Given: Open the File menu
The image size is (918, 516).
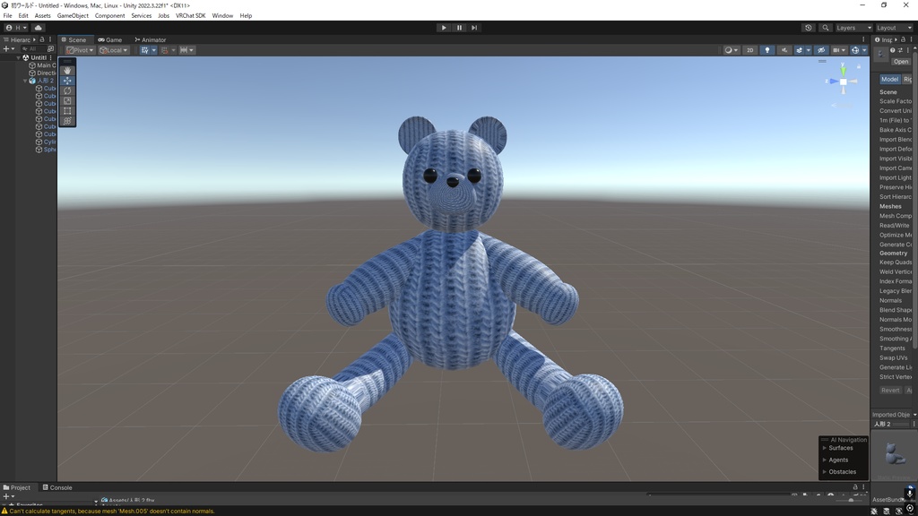Looking at the screenshot, I should 7,16.
